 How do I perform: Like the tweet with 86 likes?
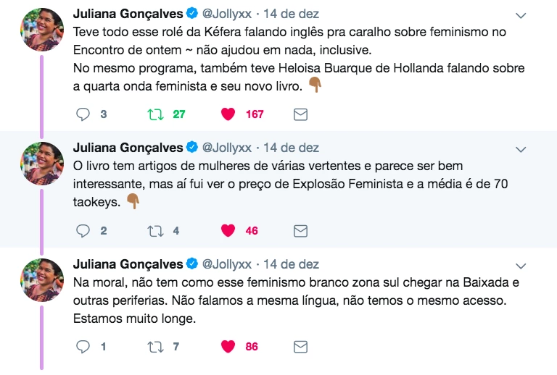tap(228, 347)
